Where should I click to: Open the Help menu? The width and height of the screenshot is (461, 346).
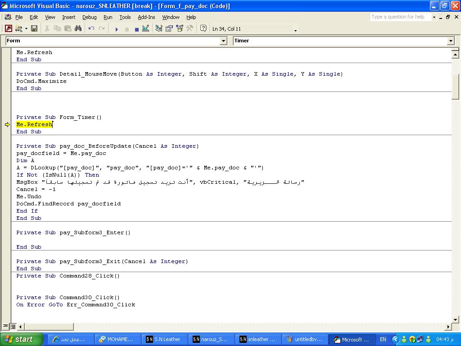[x=191, y=17]
